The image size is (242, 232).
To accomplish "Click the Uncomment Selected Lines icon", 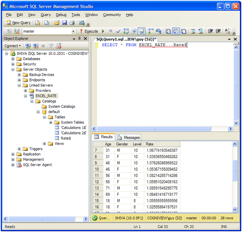I will coord(200,31).
